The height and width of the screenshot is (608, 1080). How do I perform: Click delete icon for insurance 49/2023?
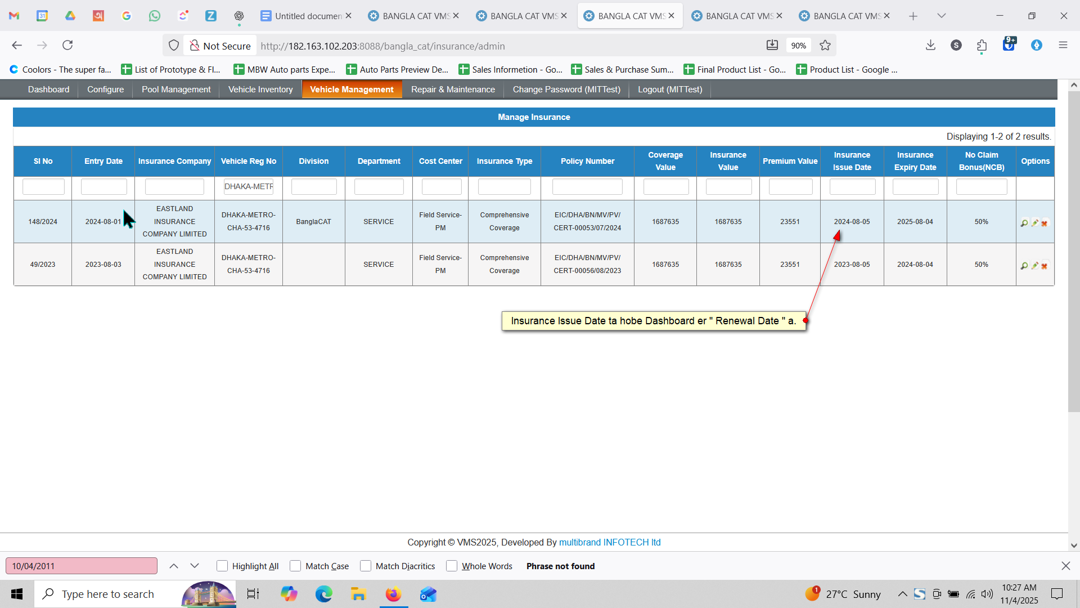point(1045,266)
